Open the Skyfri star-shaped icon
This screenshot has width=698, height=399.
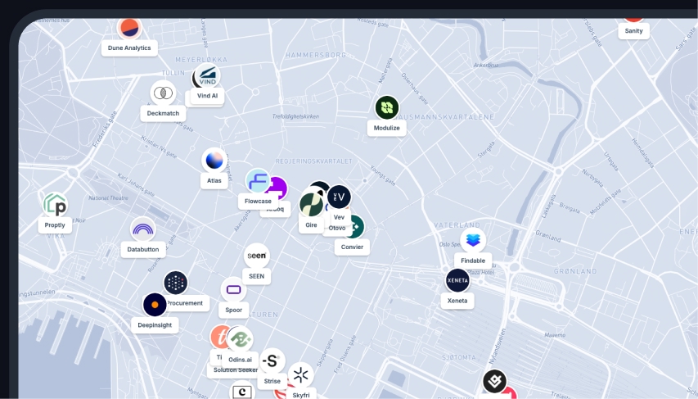pos(301,375)
